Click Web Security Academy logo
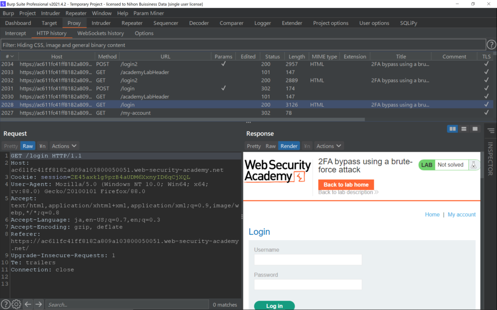Viewport: 497px width, 310px height. click(277, 171)
